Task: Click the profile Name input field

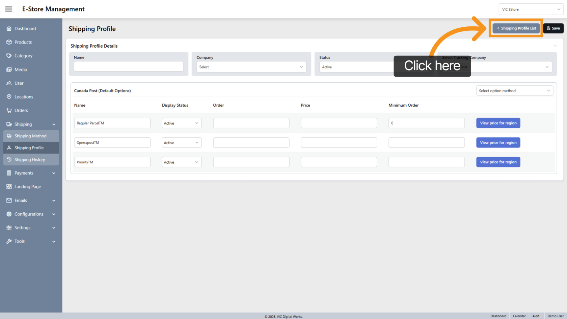Action: tap(129, 67)
